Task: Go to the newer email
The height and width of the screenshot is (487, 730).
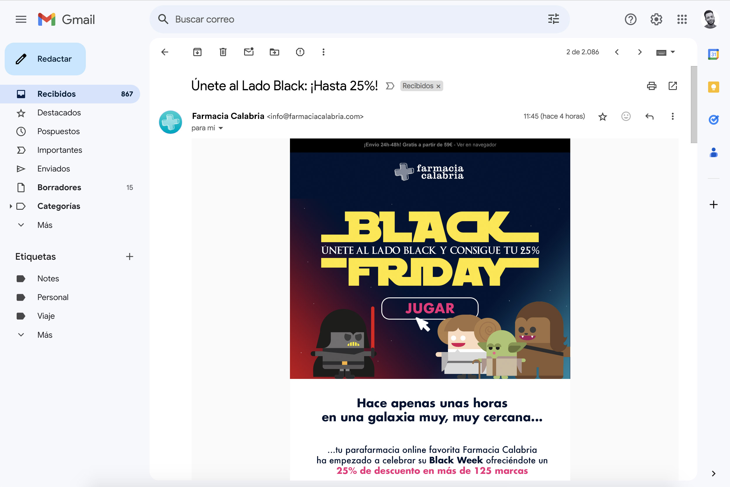Action: point(617,52)
